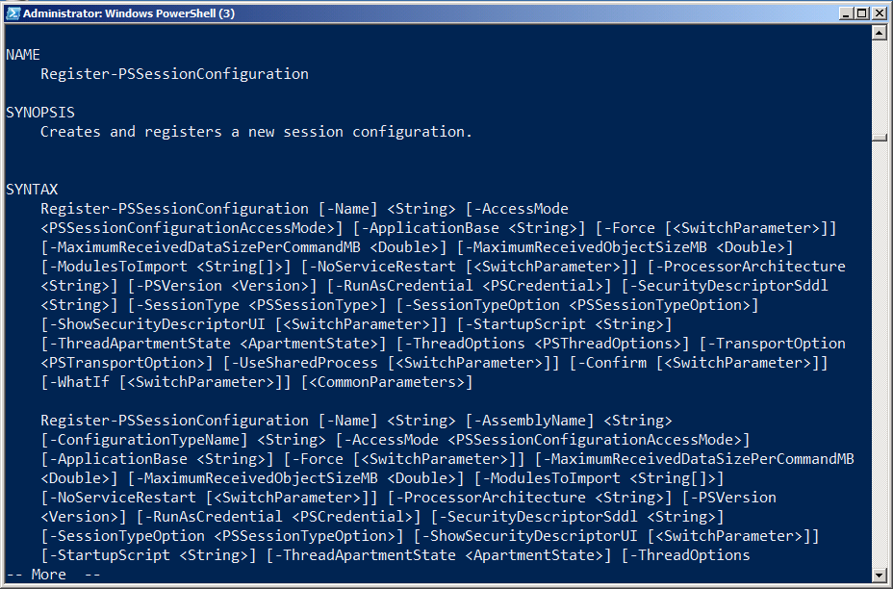
Task: Click the SYNOPSIS heading
Action: tap(40, 113)
